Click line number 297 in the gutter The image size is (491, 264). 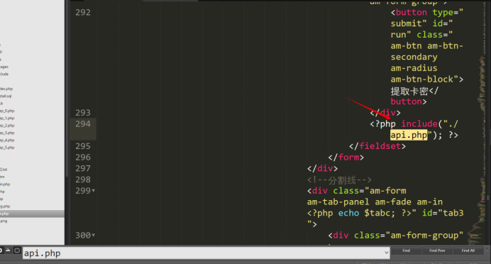(x=83, y=168)
